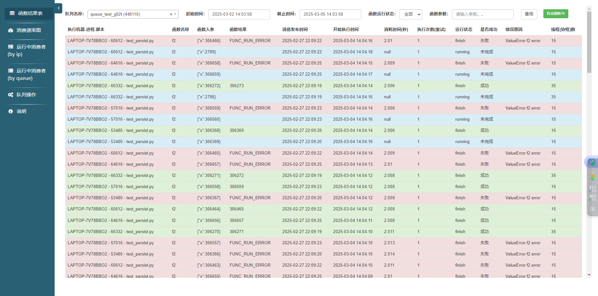The image size is (598, 296).
Task: Click the 执行次数(重试) column header
Action: tap(431, 30)
